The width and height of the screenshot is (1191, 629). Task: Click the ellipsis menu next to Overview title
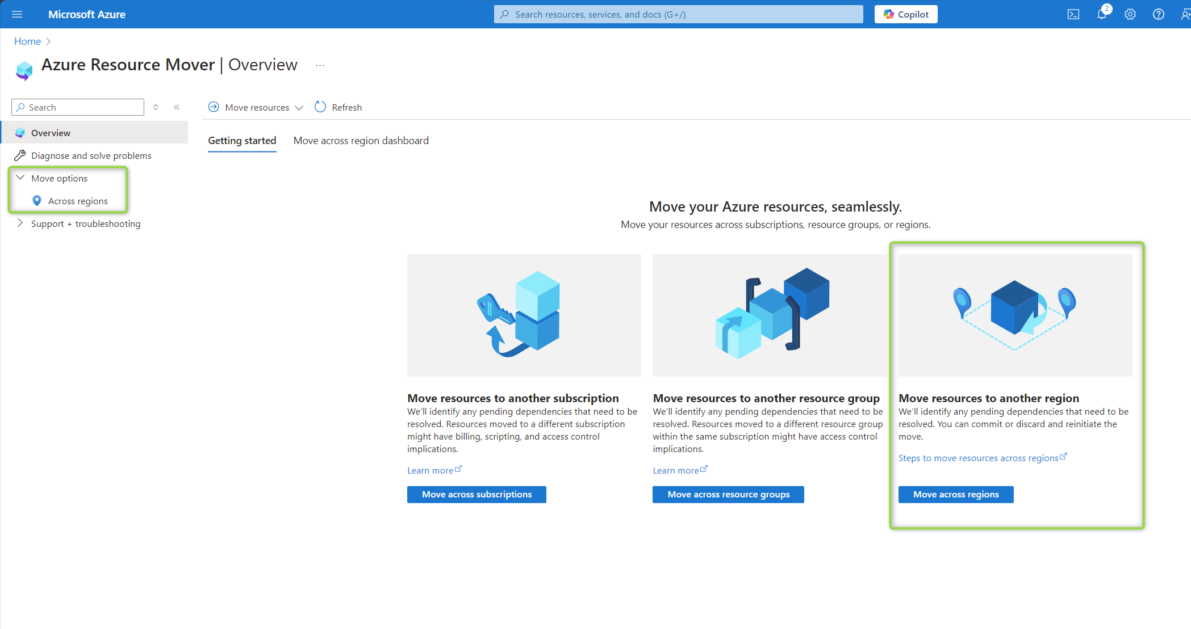(x=322, y=66)
